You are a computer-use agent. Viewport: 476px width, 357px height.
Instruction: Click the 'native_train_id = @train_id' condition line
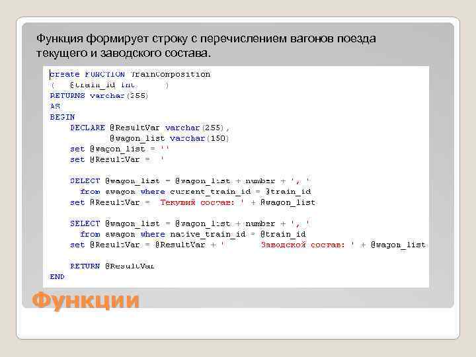click(x=193, y=234)
